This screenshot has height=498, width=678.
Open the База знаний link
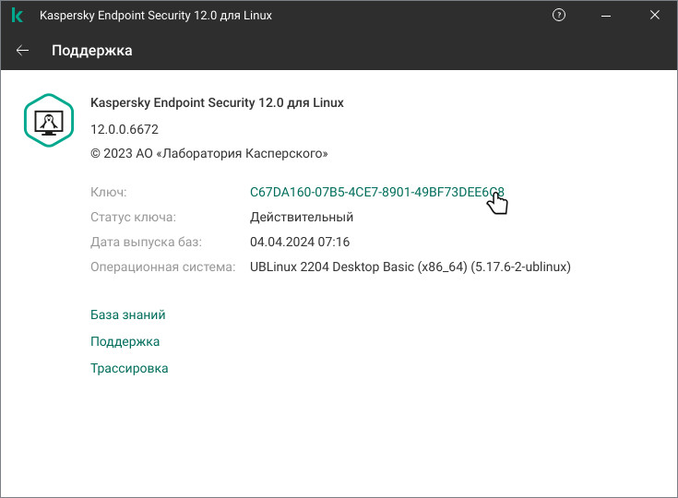pos(128,314)
